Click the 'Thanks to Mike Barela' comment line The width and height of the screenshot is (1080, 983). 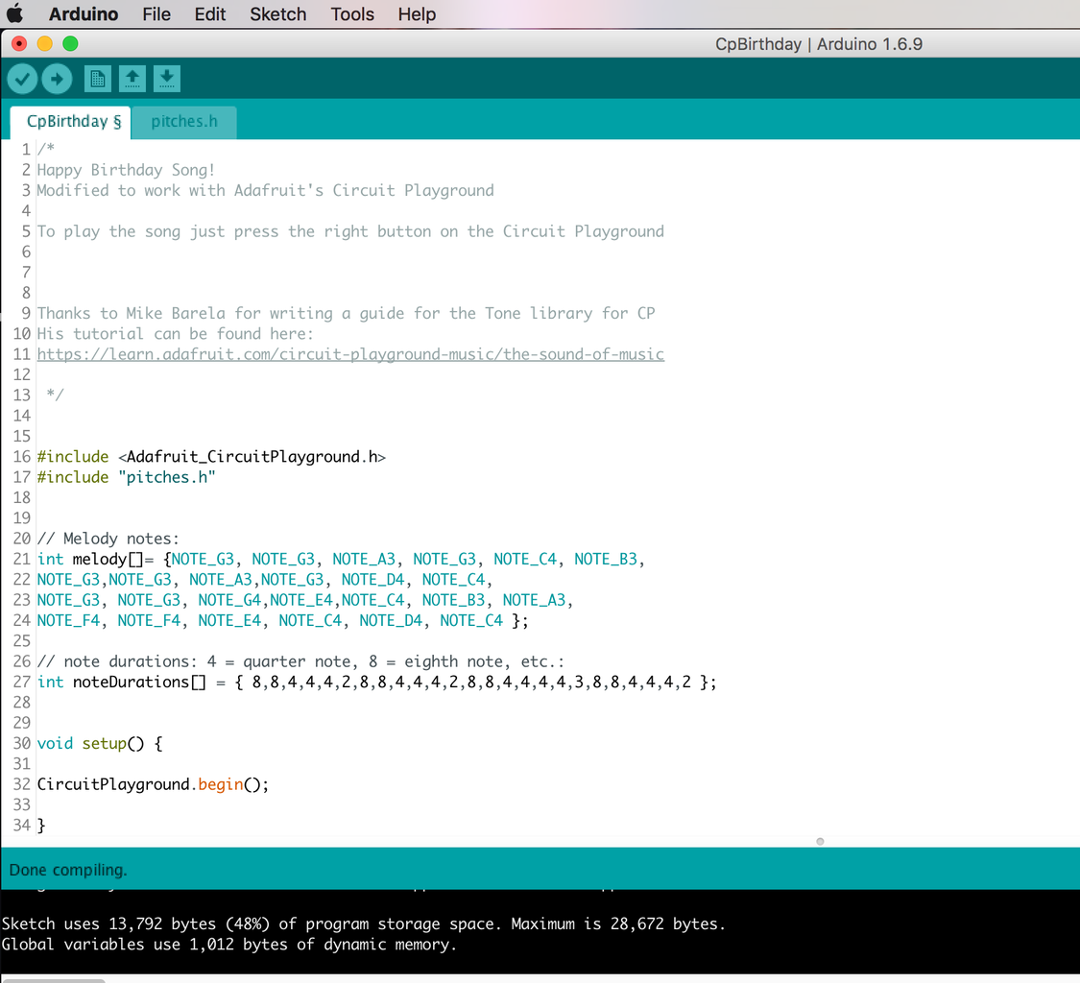coord(346,314)
